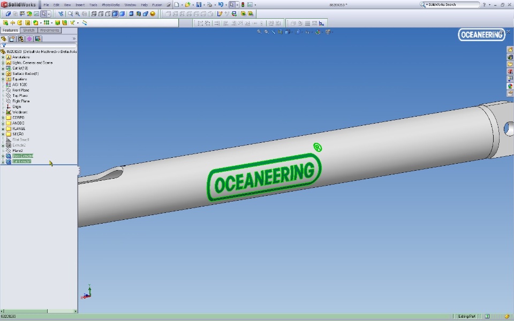
Task: Open the Tools menu
Action: [93, 5]
